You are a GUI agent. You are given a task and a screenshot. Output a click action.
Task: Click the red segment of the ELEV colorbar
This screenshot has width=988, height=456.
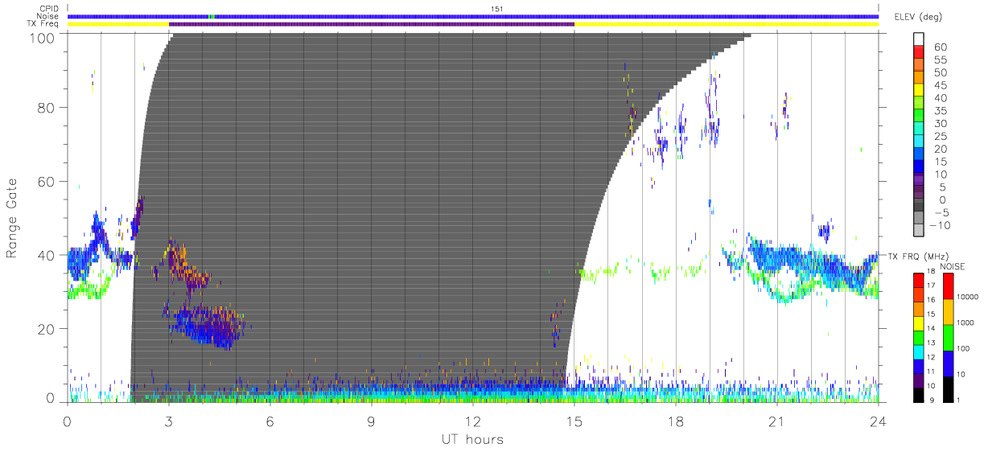coord(919,51)
